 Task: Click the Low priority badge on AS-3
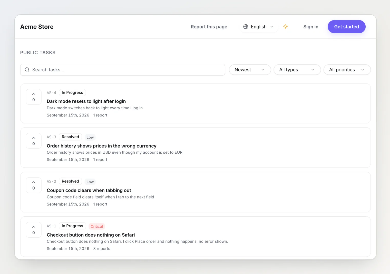pos(90,137)
